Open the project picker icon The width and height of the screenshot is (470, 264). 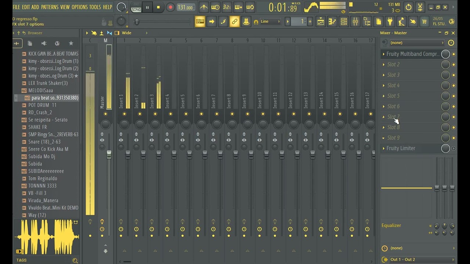pos(379,22)
